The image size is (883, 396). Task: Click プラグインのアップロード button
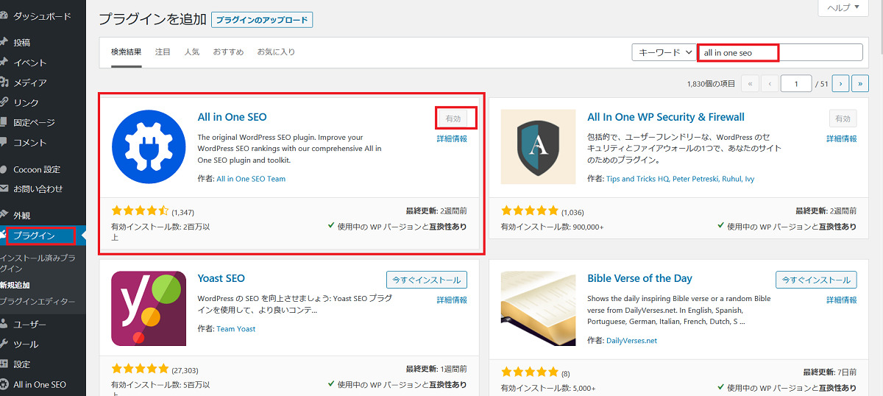pos(262,20)
